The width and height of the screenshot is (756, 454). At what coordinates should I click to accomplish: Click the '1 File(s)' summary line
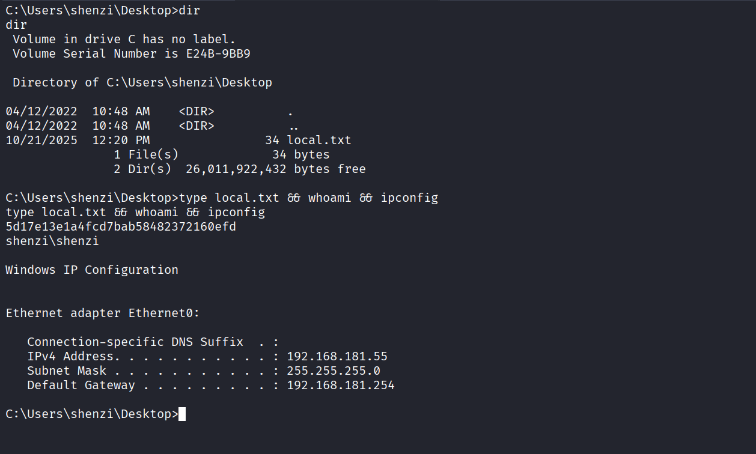(146, 154)
